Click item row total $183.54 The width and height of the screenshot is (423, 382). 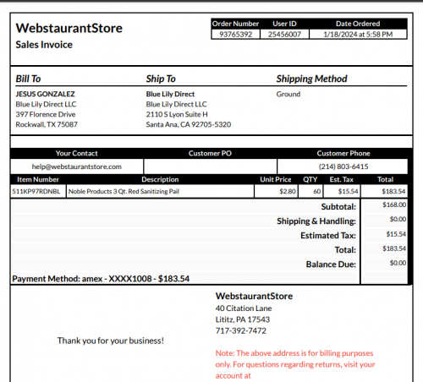(393, 192)
